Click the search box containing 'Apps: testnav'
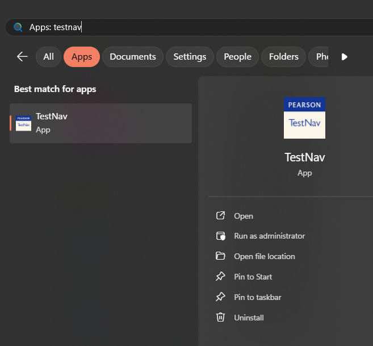The width and height of the screenshot is (373, 346). click(189, 27)
